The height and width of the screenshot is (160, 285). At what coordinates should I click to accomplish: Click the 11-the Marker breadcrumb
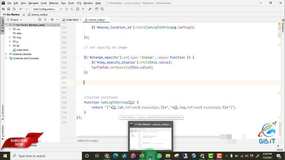(11, 15)
